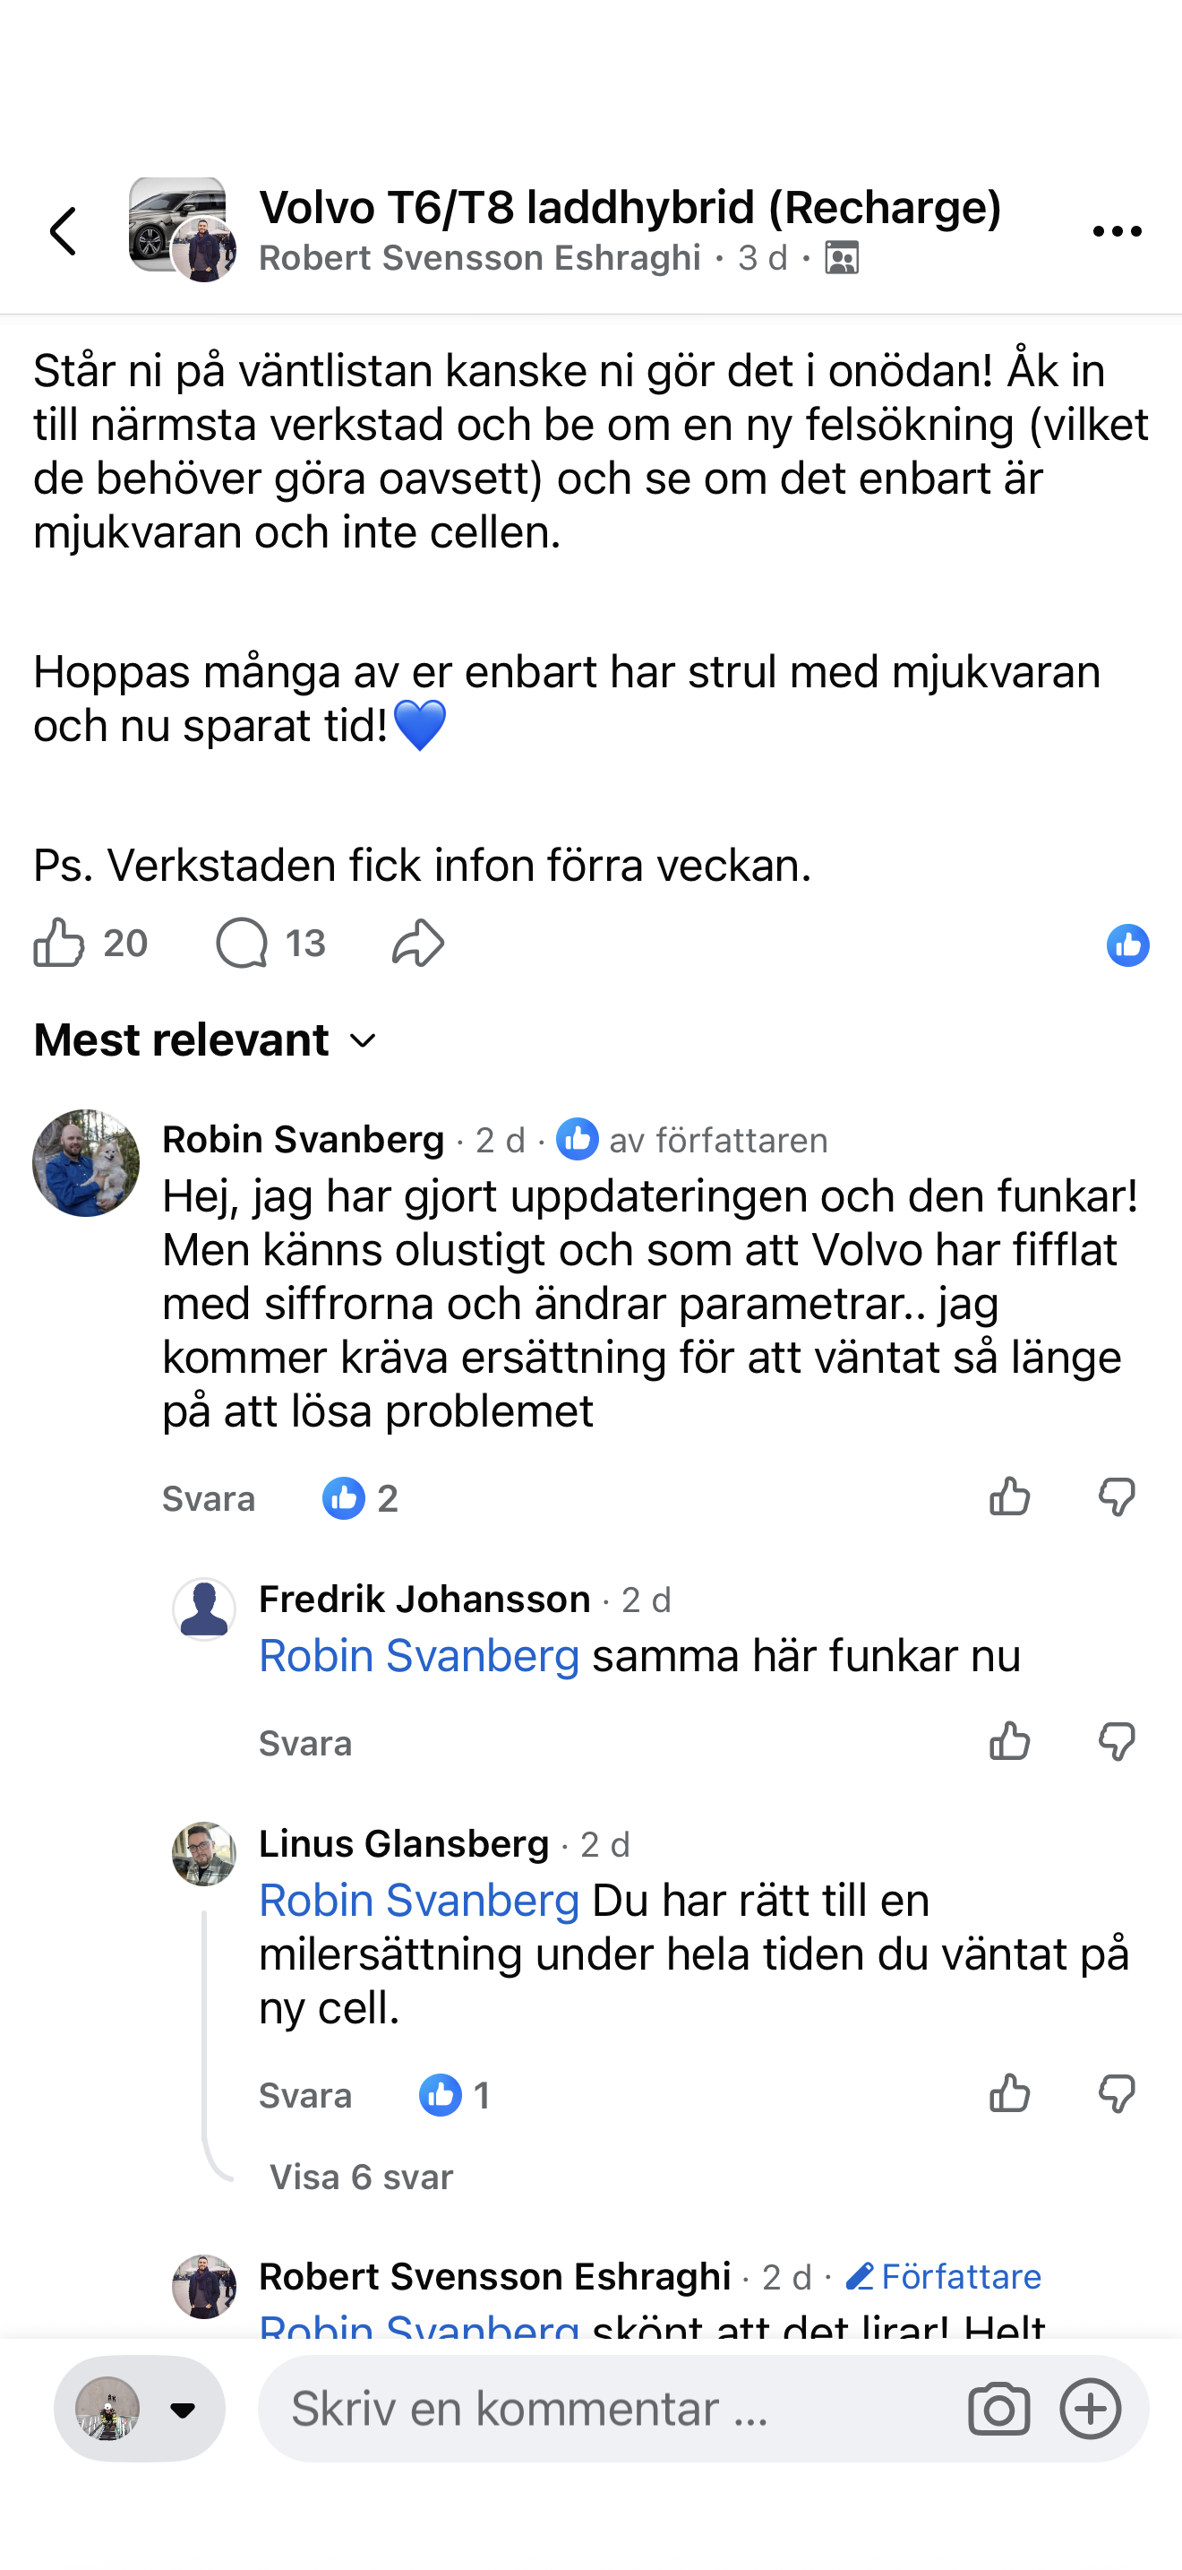Open the Volvo T6/T8 laddhybrid group title
Image resolution: width=1182 pixels, height=2570 pixels.
tap(630, 208)
